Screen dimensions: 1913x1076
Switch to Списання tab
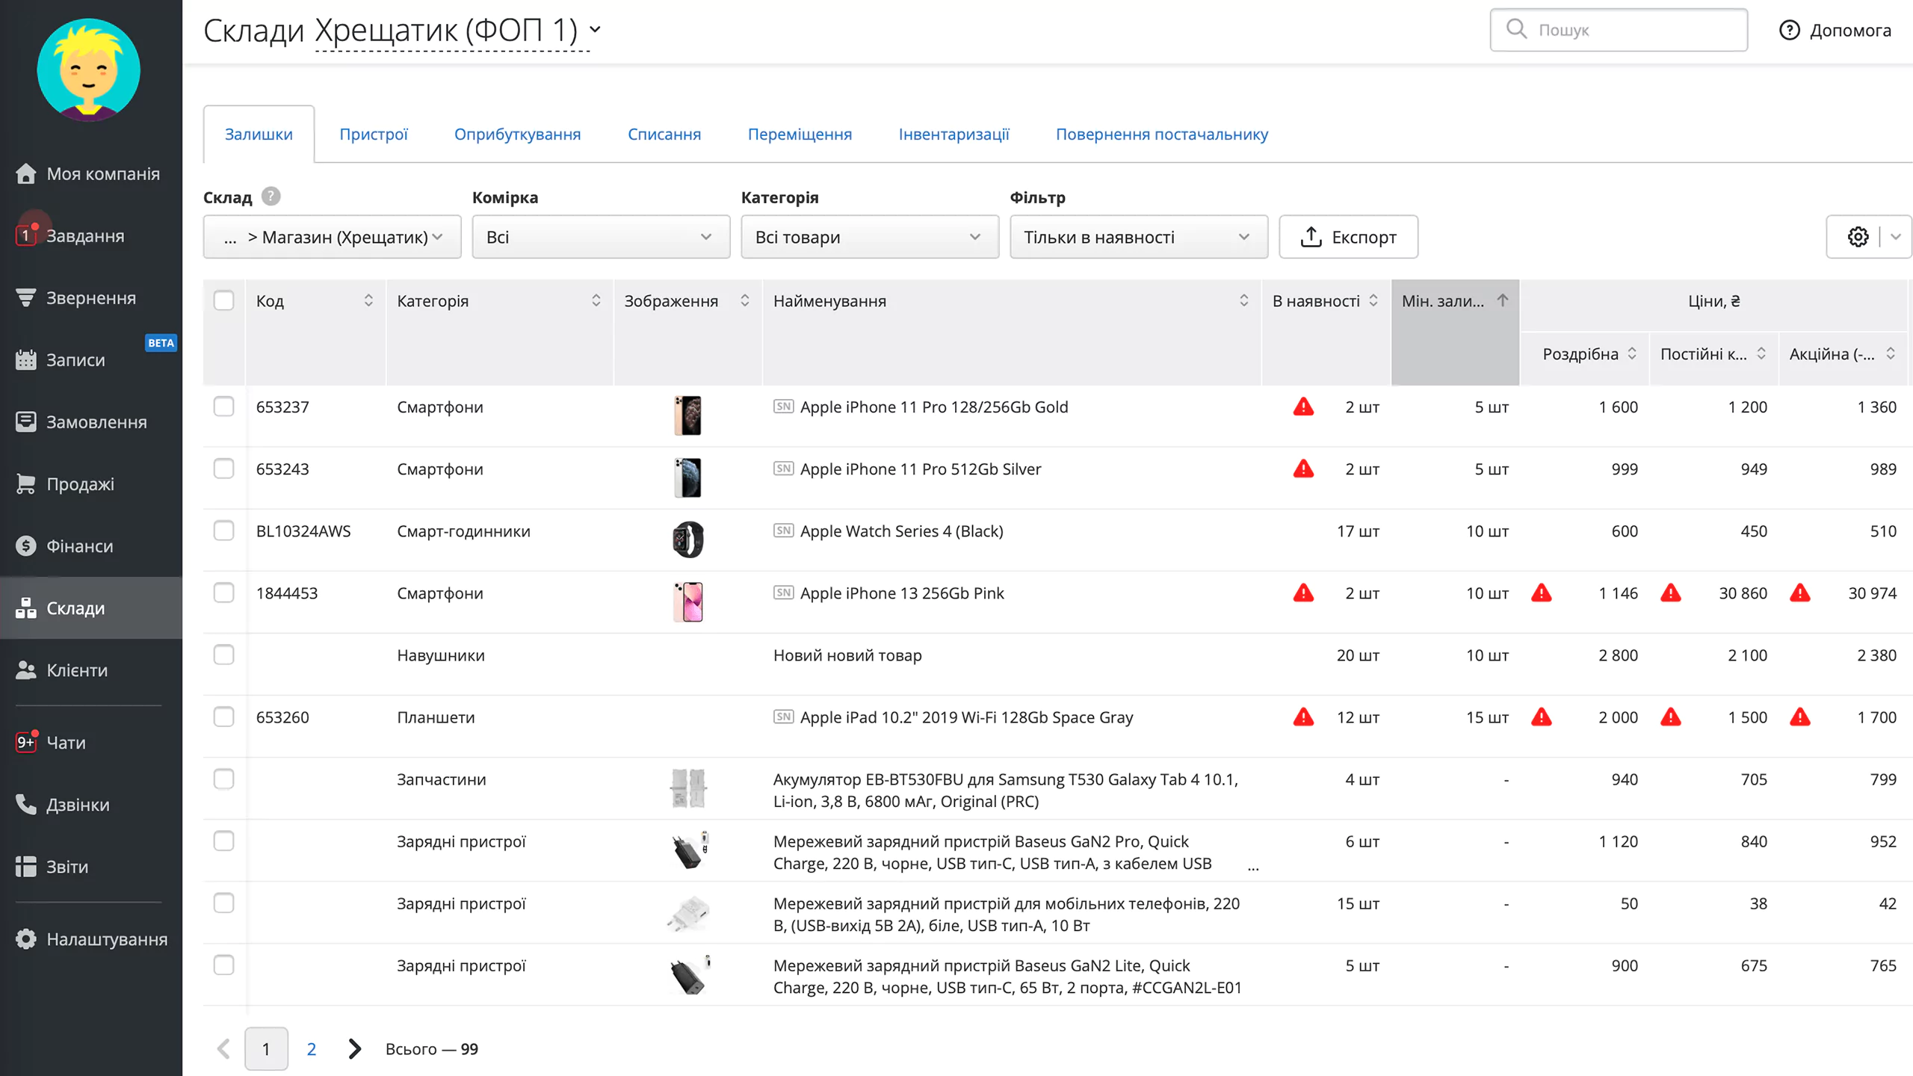[664, 134]
